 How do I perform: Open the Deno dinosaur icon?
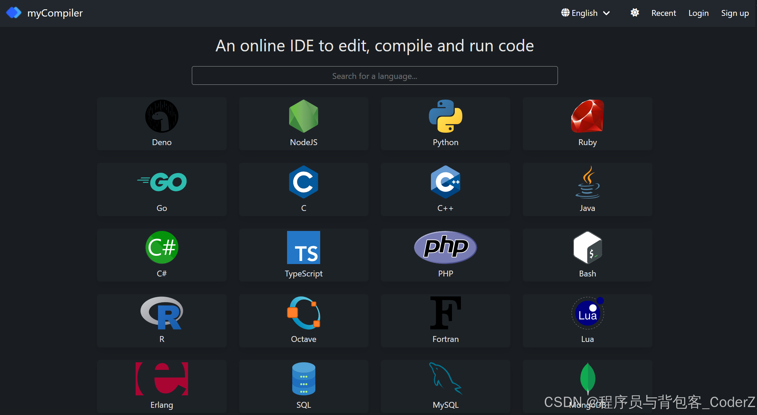[161, 117]
